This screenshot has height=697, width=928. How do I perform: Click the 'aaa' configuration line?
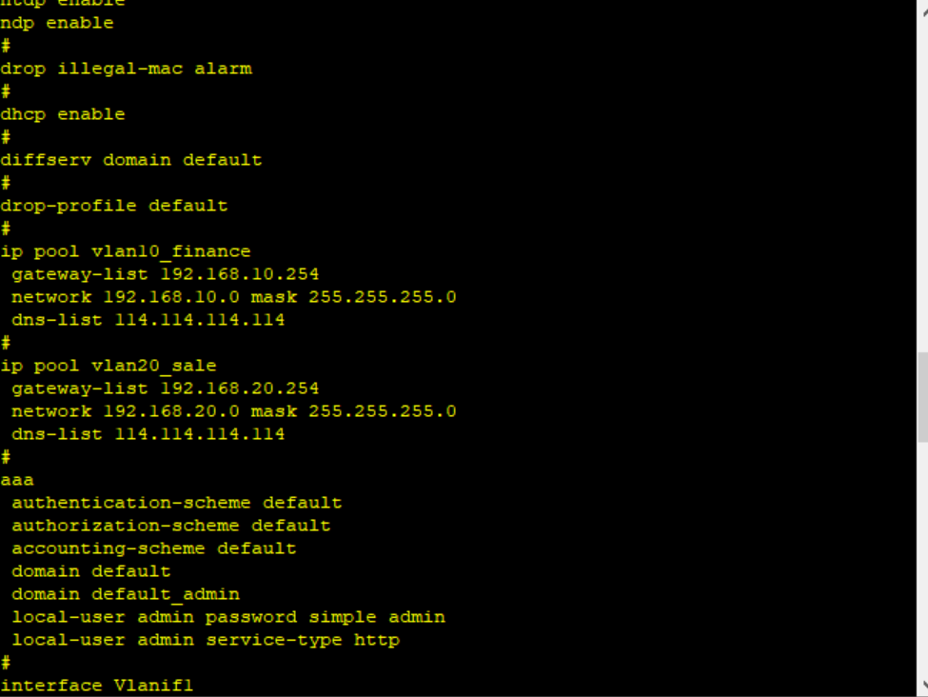[x=17, y=480]
